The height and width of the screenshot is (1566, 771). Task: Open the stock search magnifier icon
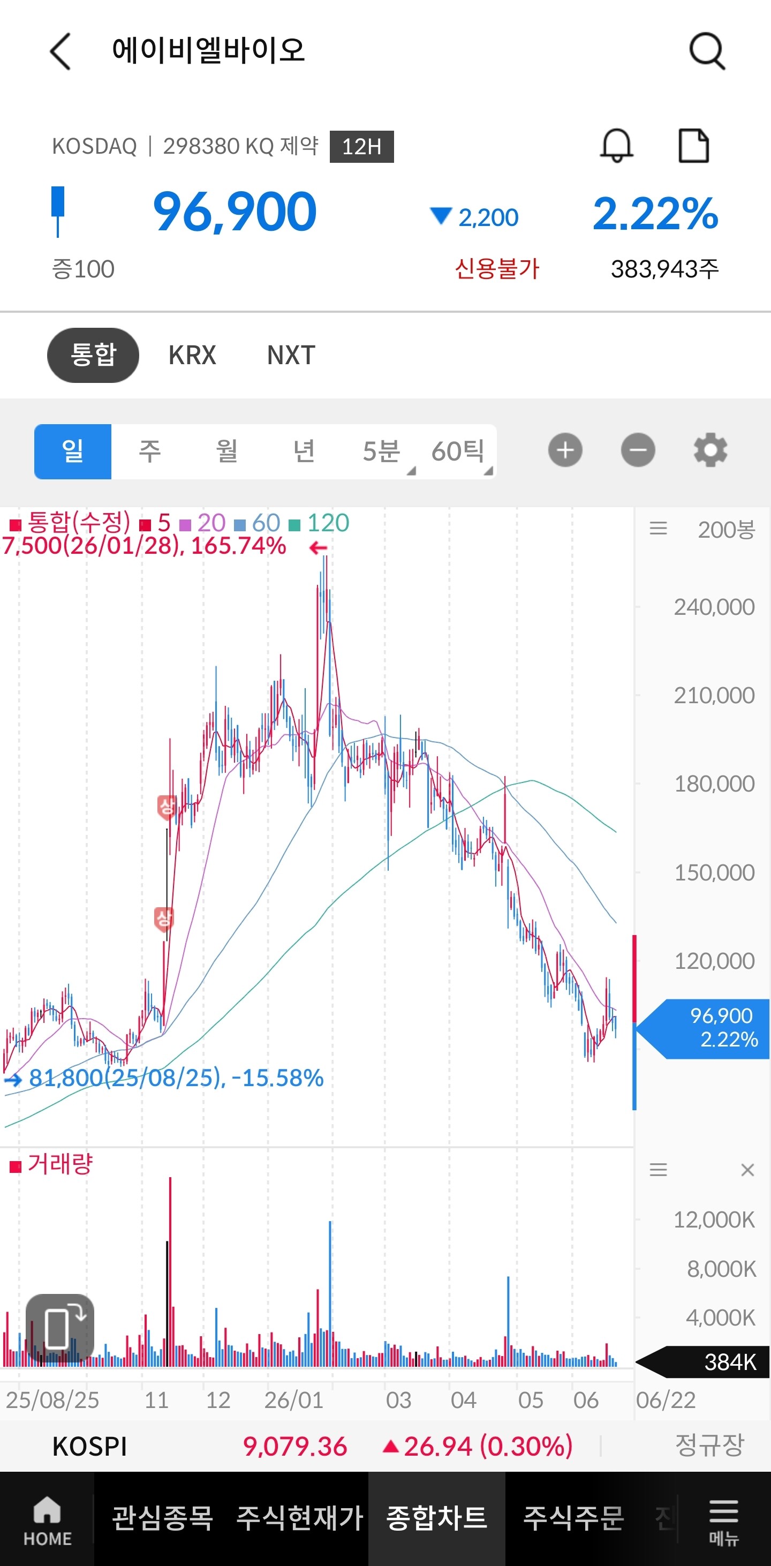(x=707, y=51)
